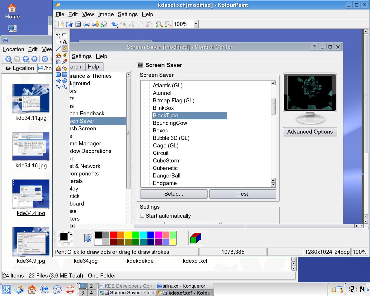Screen dimensions: 370x296
Task: Choose the Polygon tool
Action: (58, 81)
